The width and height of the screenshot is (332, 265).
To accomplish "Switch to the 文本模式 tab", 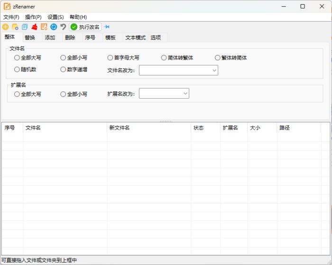I will pos(135,37).
